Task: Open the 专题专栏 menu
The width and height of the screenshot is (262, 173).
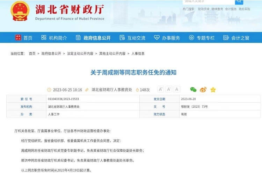Action: 205,38
